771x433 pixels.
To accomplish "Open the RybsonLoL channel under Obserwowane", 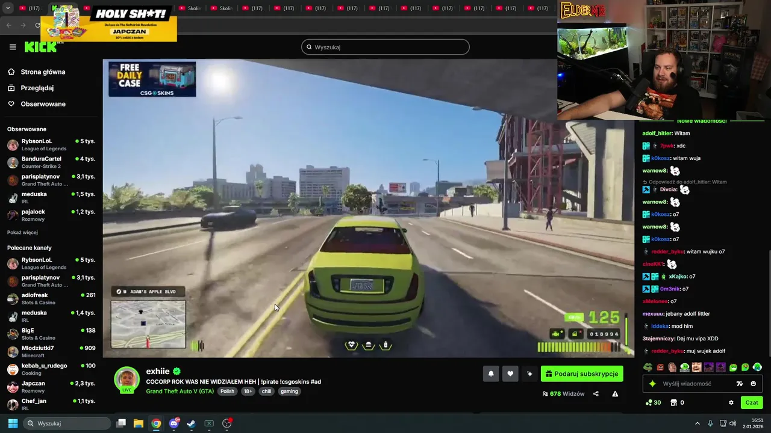I will tap(51, 144).
